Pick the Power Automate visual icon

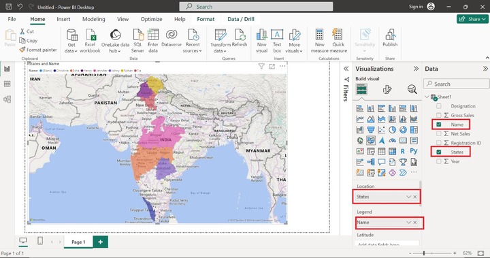403,172
